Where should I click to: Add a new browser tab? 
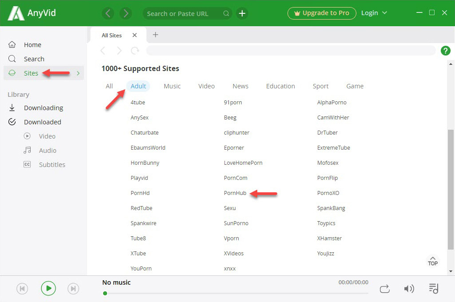click(156, 35)
